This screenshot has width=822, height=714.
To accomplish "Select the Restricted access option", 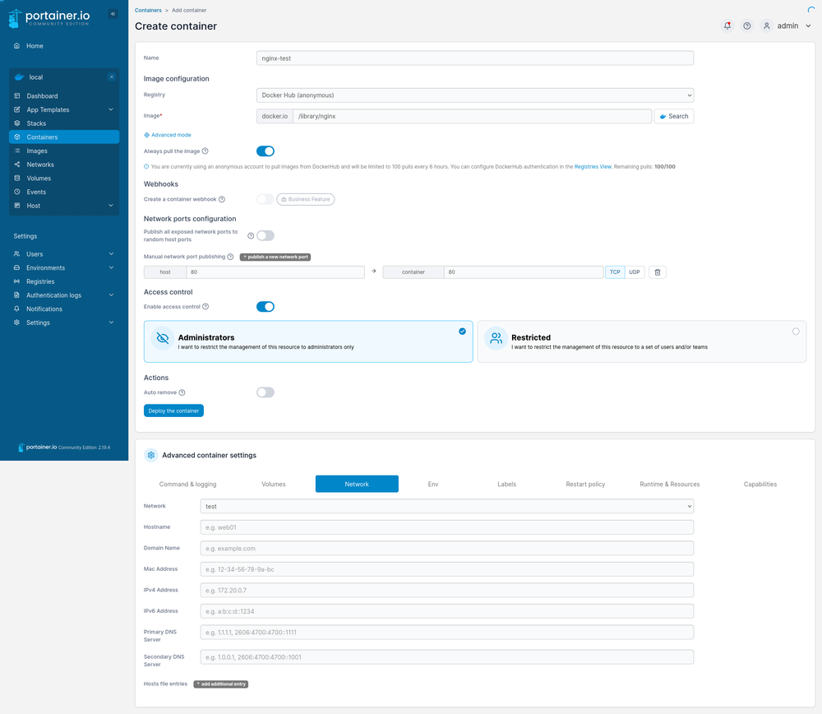I will pyautogui.click(x=641, y=341).
